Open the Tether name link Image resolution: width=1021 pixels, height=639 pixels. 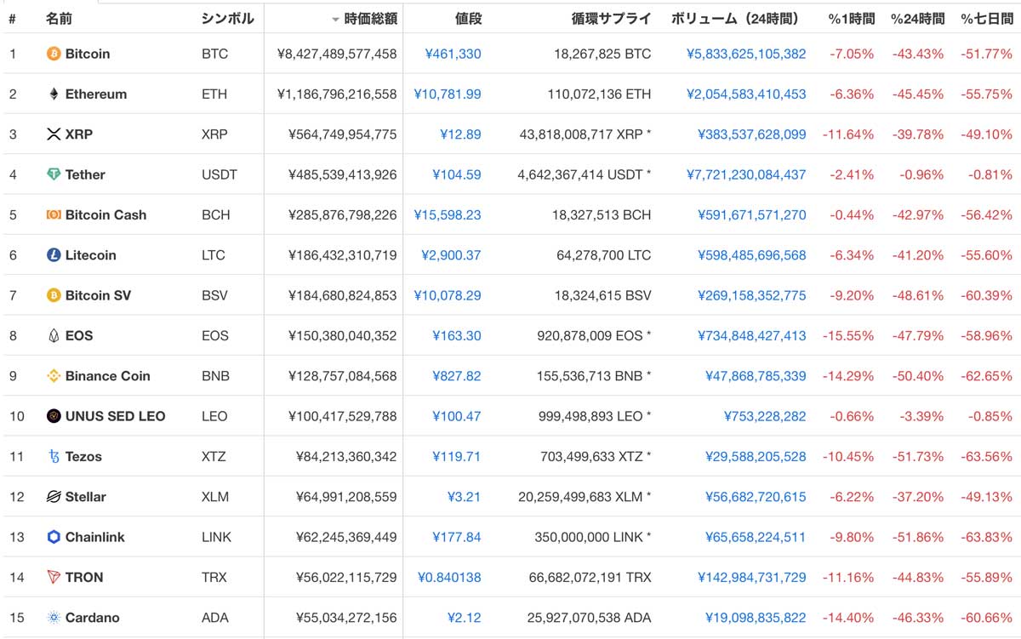tap(85, 174)
